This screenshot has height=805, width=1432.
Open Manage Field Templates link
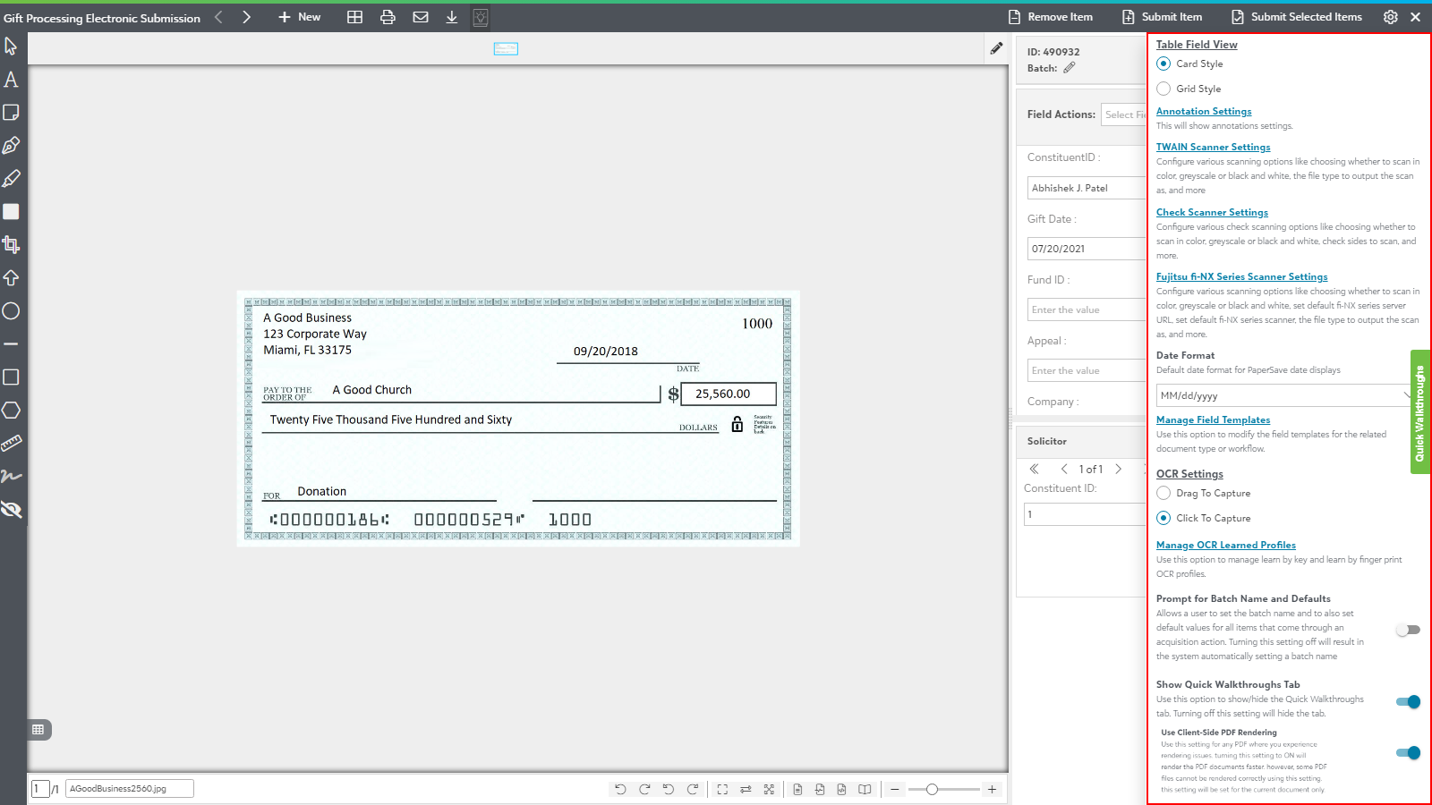pos(1213,419)
